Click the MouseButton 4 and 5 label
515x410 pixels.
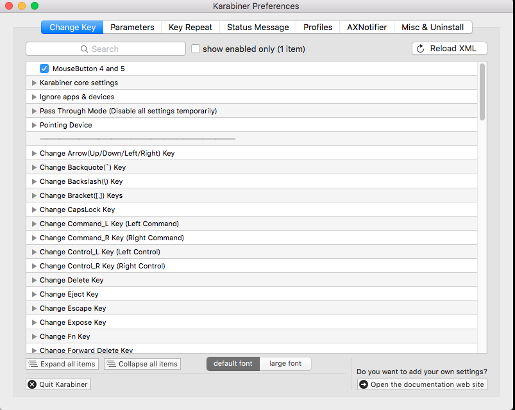pyautogui.click(x=89, y=69)
